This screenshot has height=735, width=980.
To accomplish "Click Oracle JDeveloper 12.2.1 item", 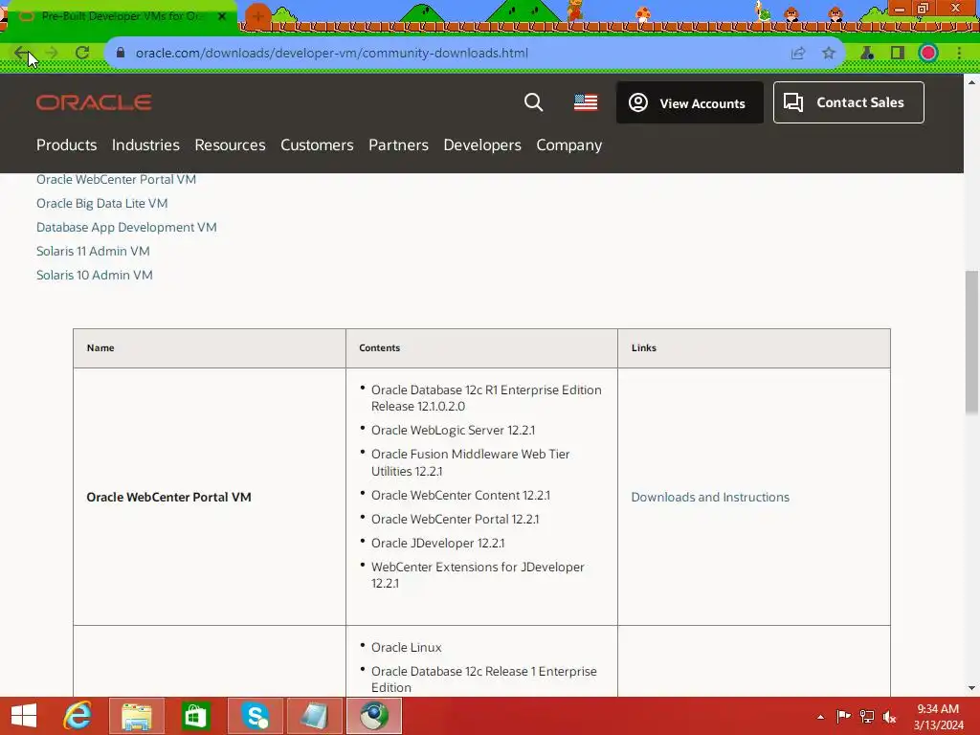I will pyautogui.click(x=437, y=544).
